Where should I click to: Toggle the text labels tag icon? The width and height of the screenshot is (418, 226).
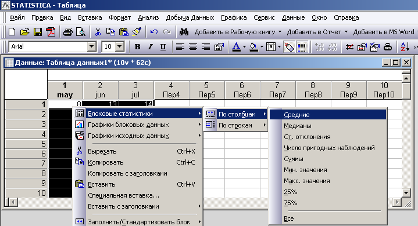coord(289,48)
